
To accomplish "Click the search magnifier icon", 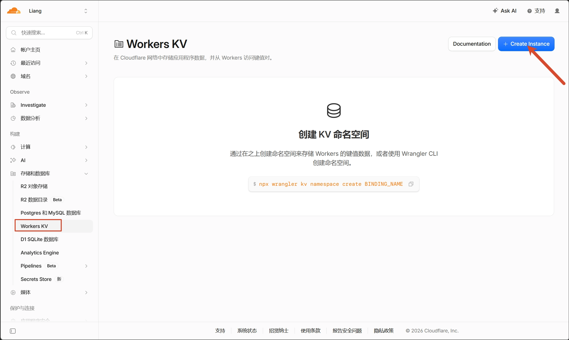I will coord(14,33).
